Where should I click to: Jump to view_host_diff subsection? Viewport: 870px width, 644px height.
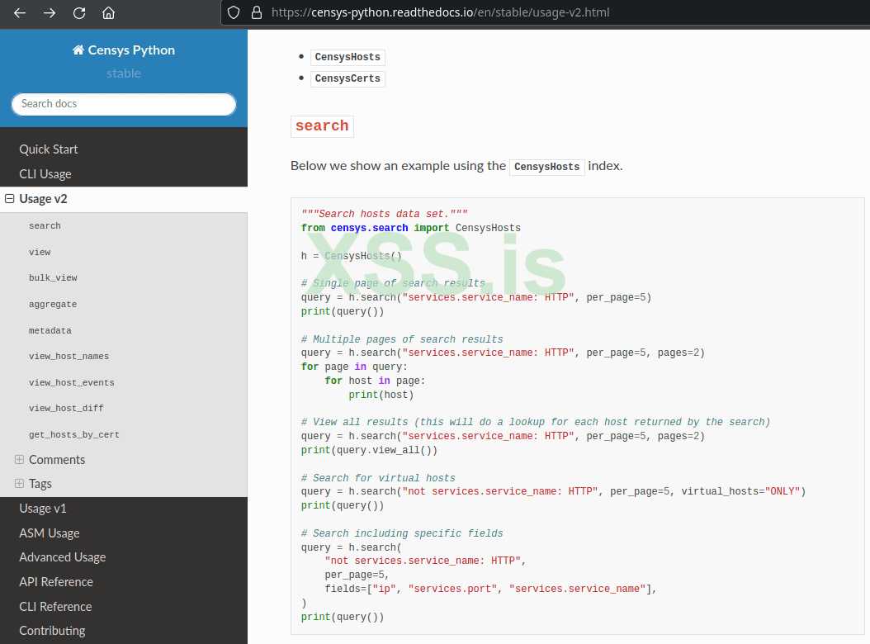pyautogui.click(x=67, y=408)
